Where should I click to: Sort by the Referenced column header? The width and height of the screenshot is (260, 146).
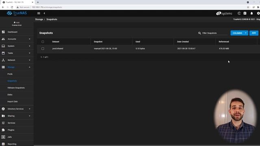click(224, 42)
